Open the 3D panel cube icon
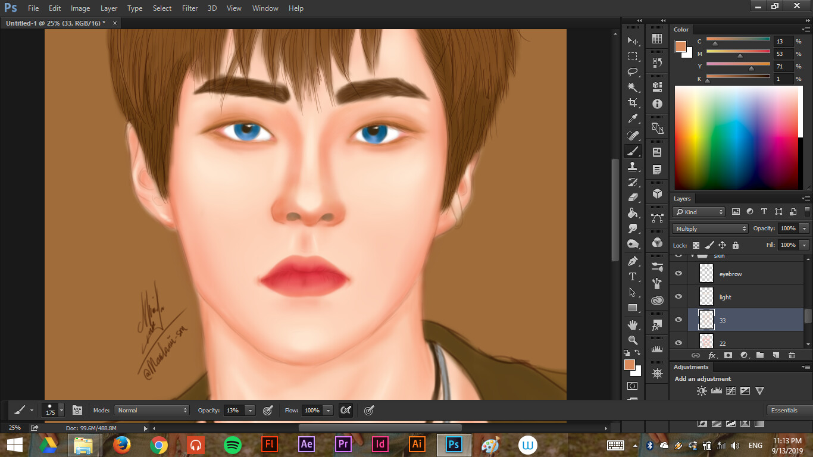813x457 pixels. (x=657, y=194)
